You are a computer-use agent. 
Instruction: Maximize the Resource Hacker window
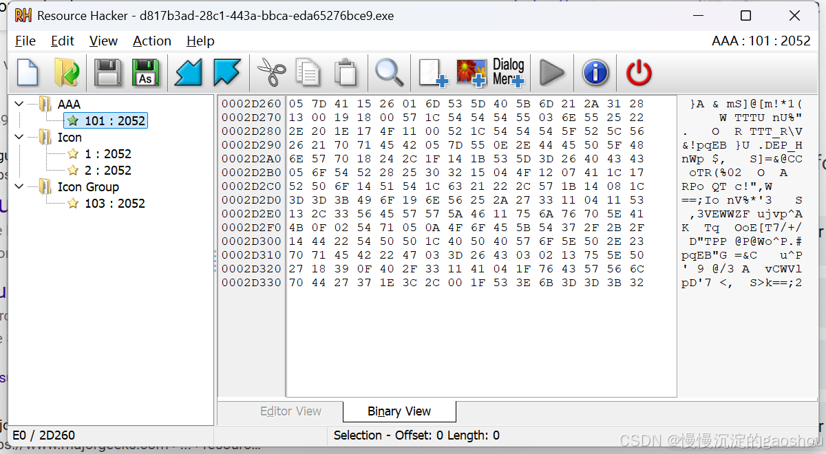pos(745,15)
